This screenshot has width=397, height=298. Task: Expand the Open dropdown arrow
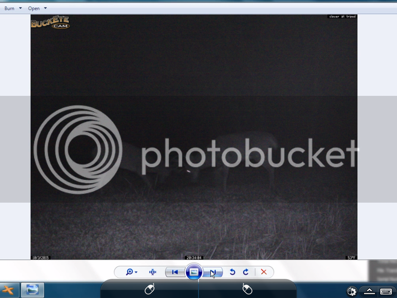coord(45,8)
